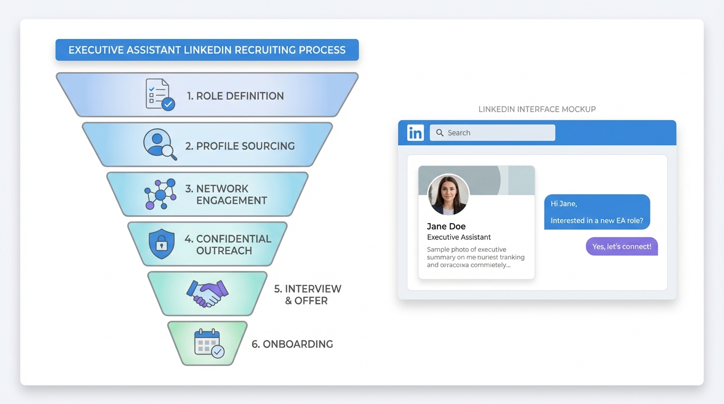Open Jane Doe's profile name link
This screenshot has height=404, width=724.
446,226
